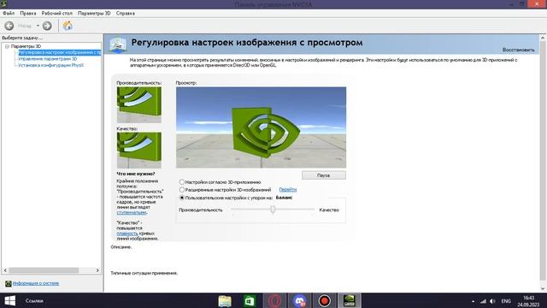This screenshot has width=547, height=308.
Task: Open the Windows Start button
Action: click(x=9, y=300)
